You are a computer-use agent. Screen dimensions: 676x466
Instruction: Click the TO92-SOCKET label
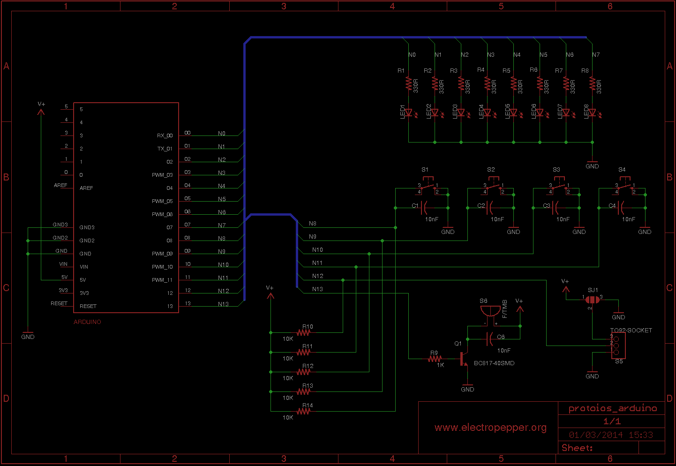[631, 331]
